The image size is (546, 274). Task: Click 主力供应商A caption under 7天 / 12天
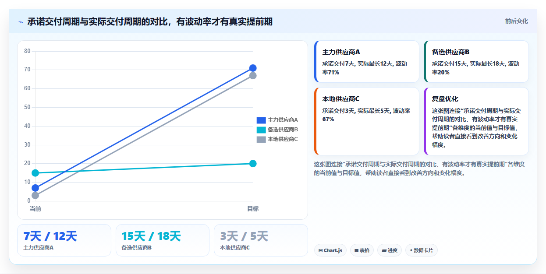click(x=39, y=248)
